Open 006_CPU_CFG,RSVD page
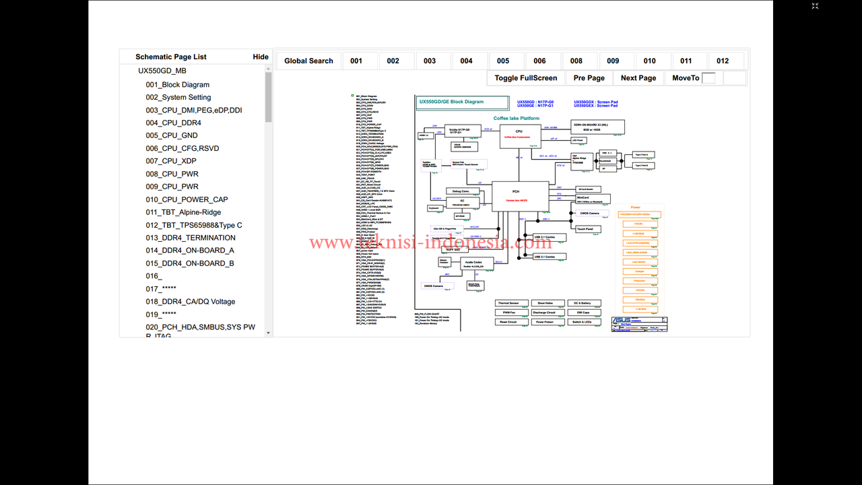Screen dimensions: 862x485 point(183,148)
